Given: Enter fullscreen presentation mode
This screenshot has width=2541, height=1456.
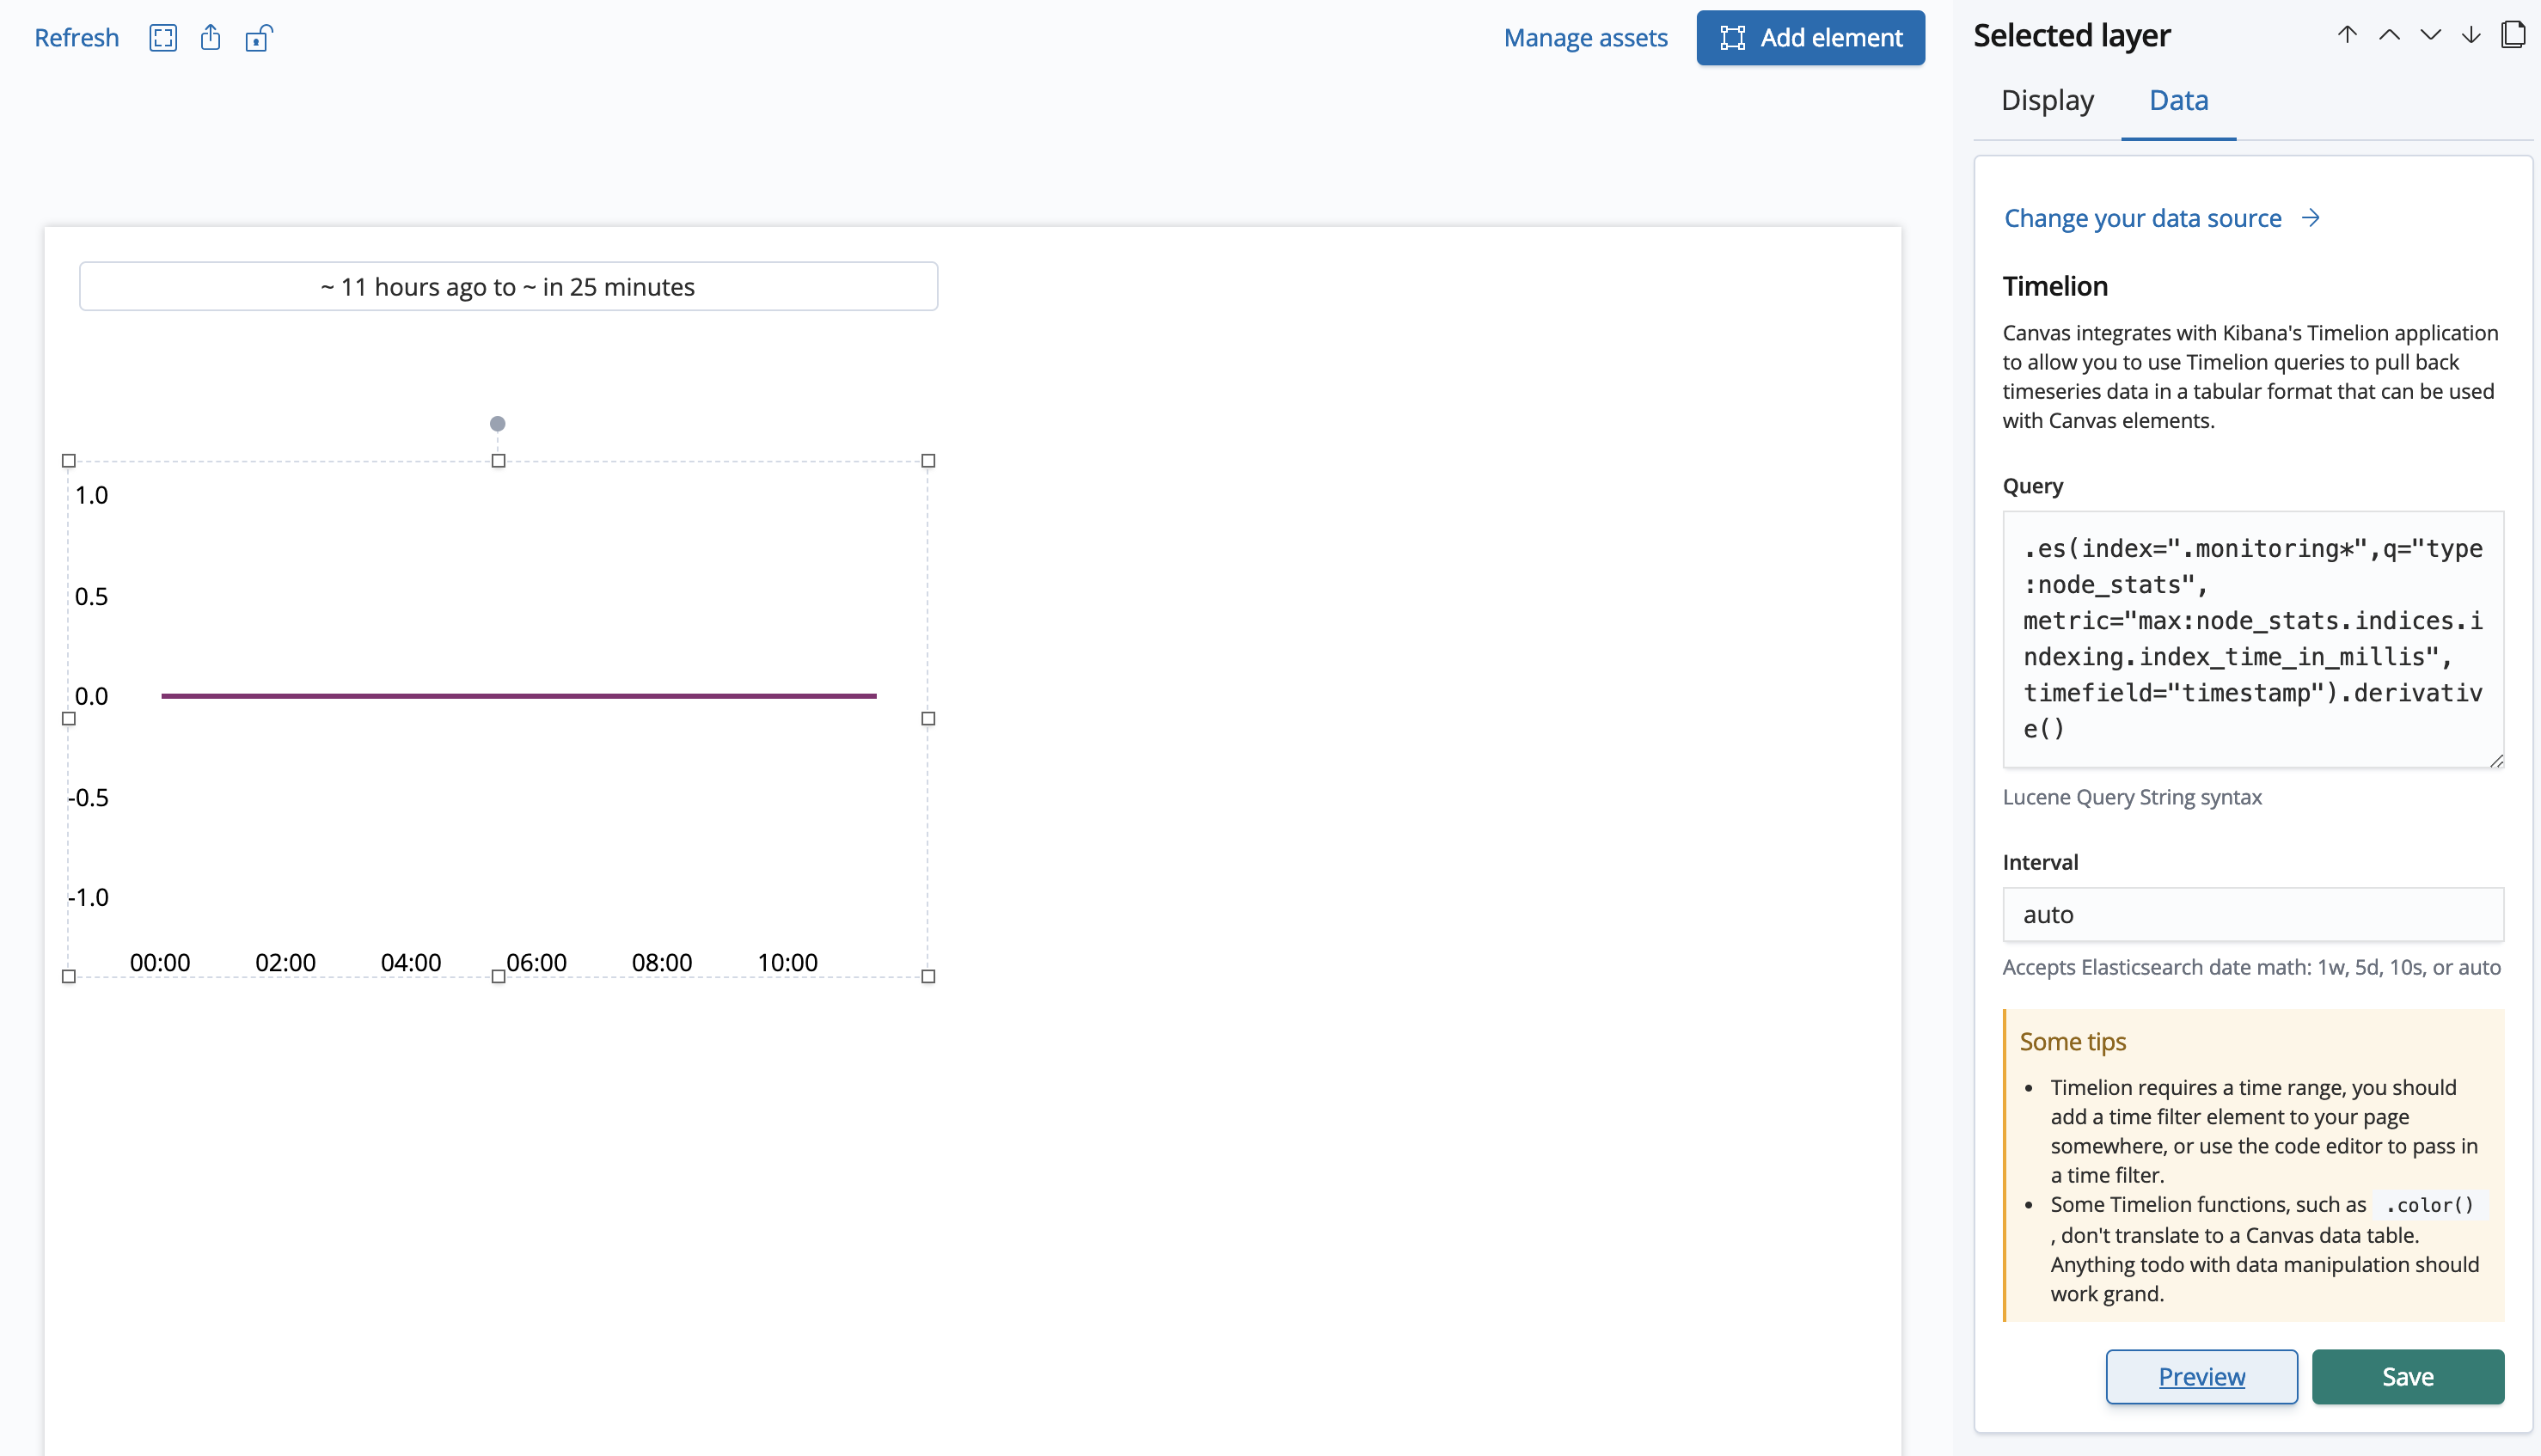Looking at the screenshot, I should click(x=163, y=38).
